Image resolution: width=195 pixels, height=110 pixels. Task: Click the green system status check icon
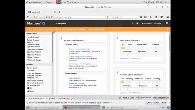tap(137, 23)
